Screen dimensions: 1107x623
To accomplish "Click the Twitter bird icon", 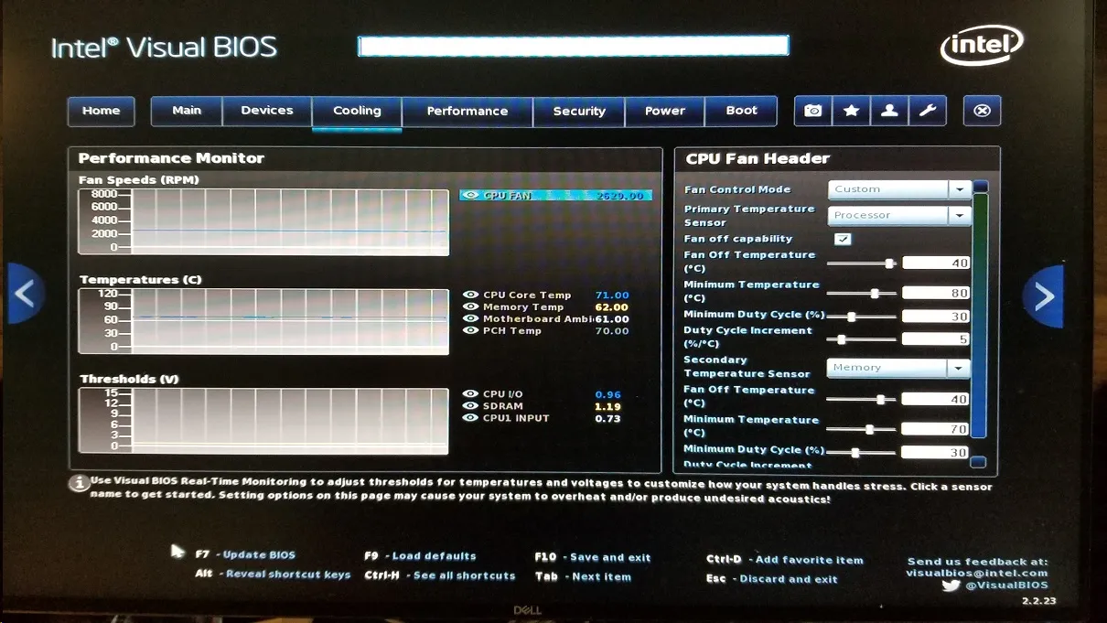I will 951,585.
